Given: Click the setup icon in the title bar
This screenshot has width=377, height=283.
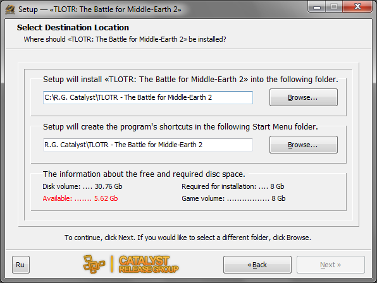Looking at the screenshot, I should 10,9.
